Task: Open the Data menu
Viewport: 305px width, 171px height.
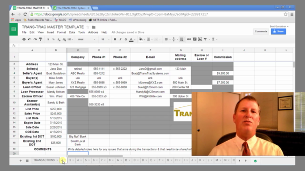Action: (x=72, y=32)
